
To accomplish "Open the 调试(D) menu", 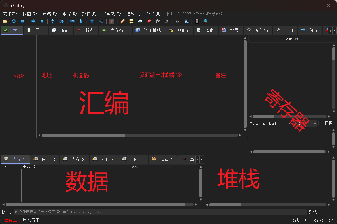I will (x=50, y=14).
